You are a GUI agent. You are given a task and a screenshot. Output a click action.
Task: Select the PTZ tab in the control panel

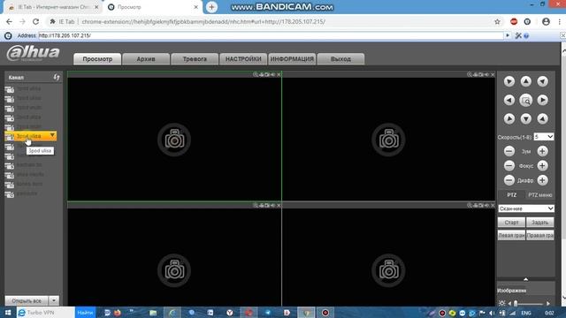(512, 194)
